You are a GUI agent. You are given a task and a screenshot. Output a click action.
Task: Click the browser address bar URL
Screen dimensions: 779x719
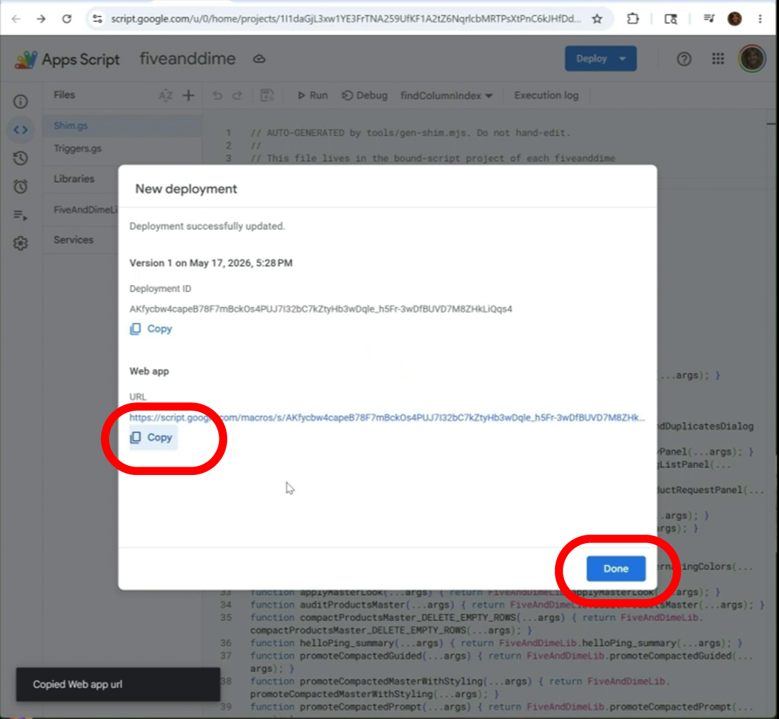345,19
